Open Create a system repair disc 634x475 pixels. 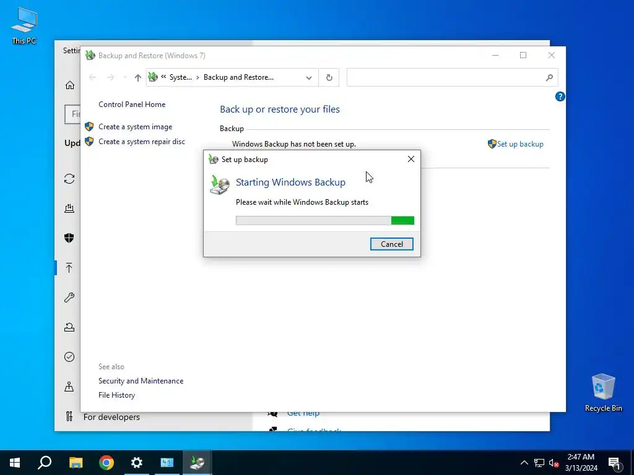[142, 142]
